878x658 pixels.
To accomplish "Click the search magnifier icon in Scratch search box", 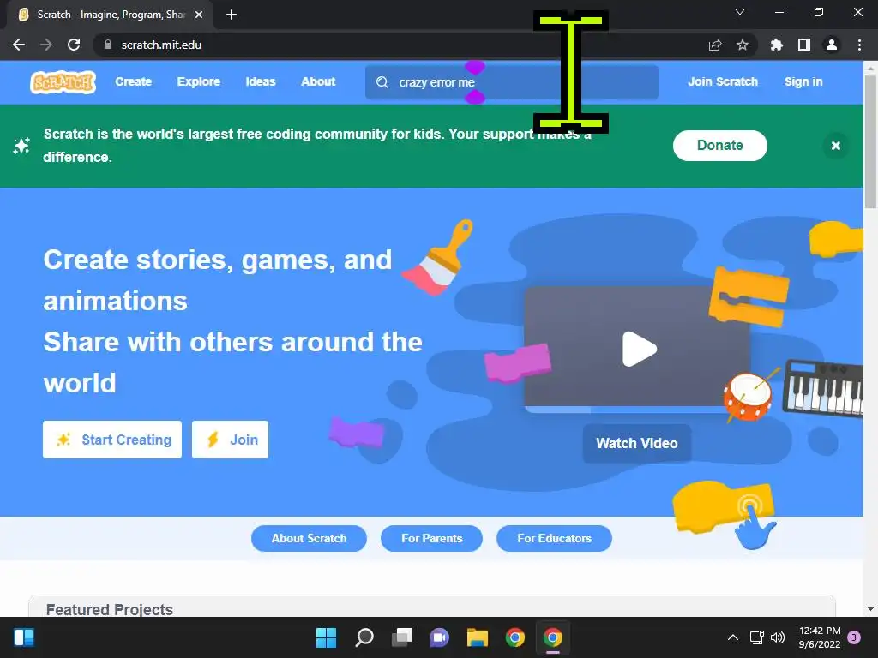I will [x=382, y=82].
